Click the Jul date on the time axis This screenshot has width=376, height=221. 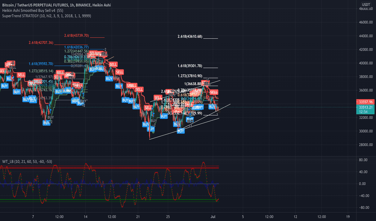click(x=213, y=217)
